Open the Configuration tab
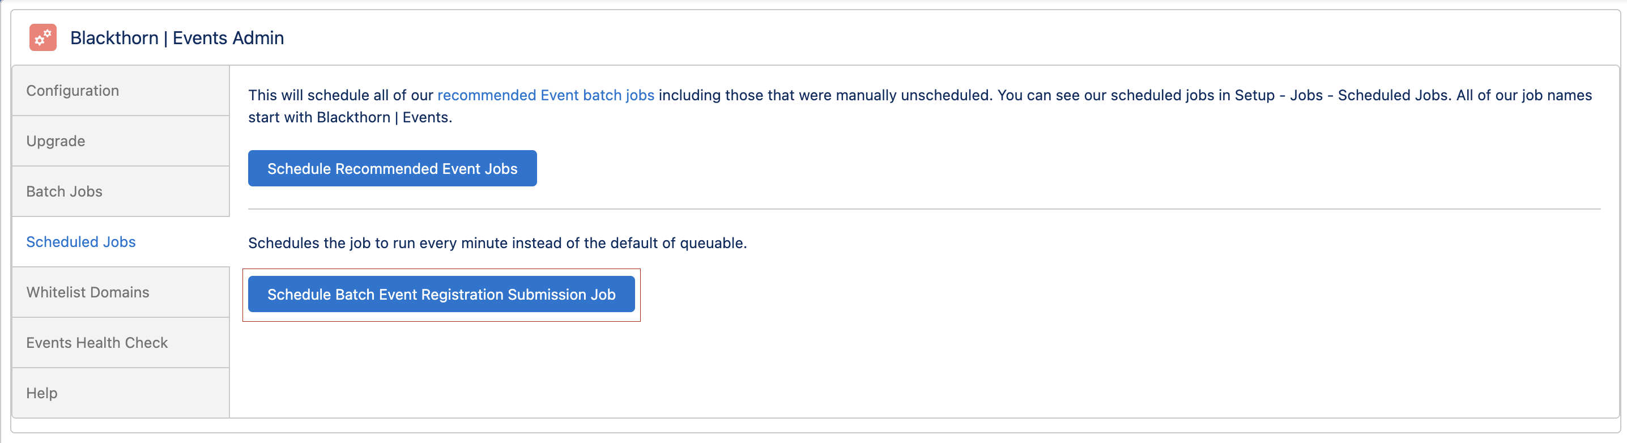The width and height of the screenshot is (1627, 443). 121,91
